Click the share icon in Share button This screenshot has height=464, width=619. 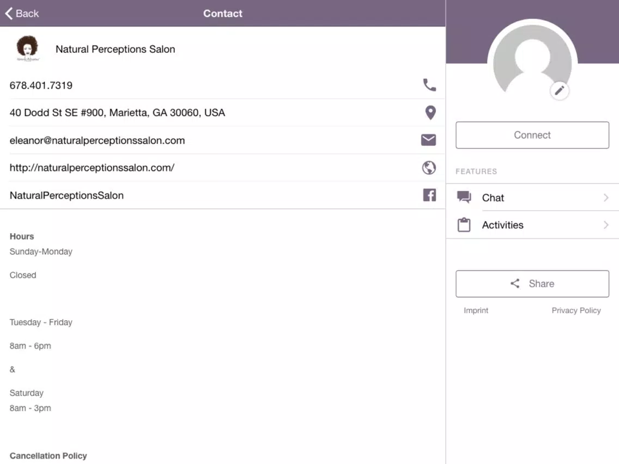[515, 283]
